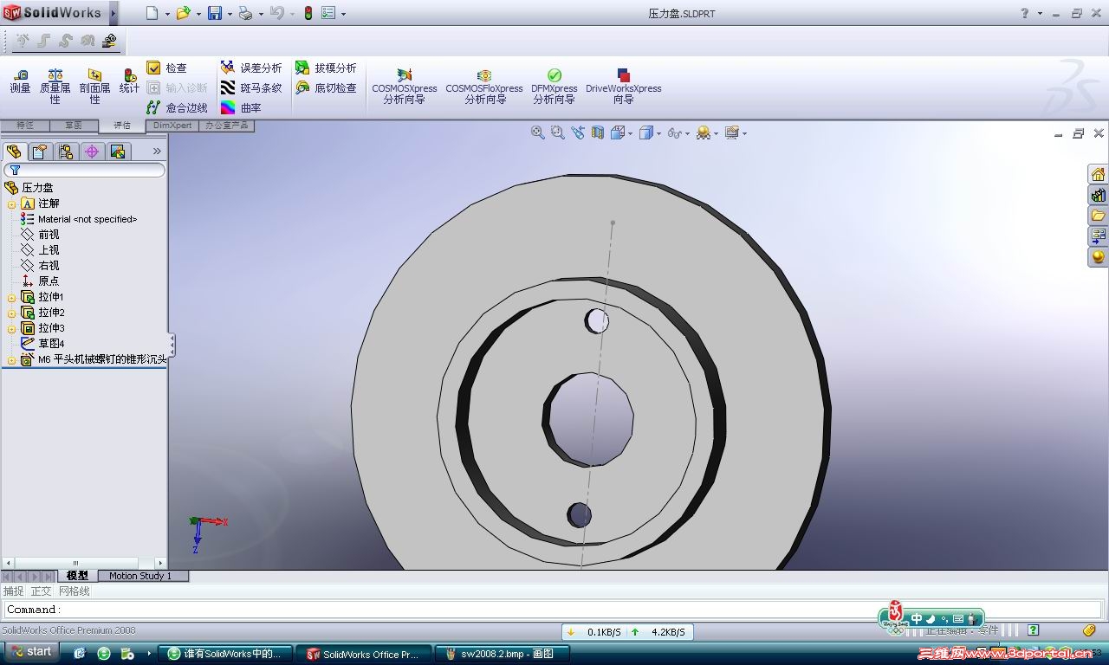Click the feature tree filter field

point(84,171)
